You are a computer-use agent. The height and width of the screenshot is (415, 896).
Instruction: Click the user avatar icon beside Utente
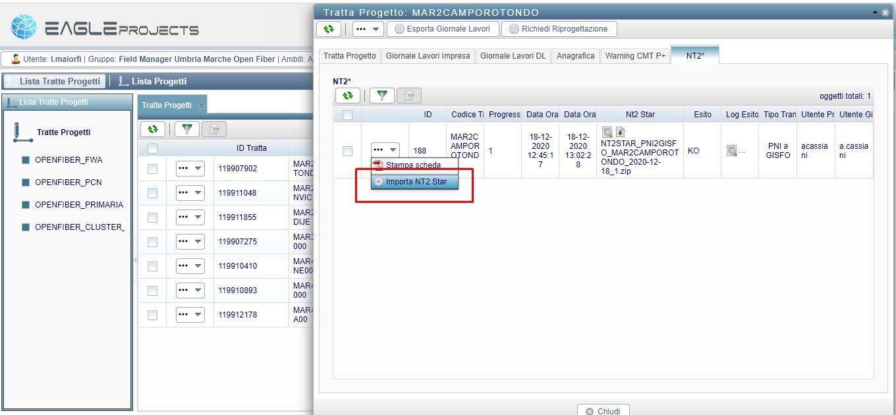[x=16, y=59]
